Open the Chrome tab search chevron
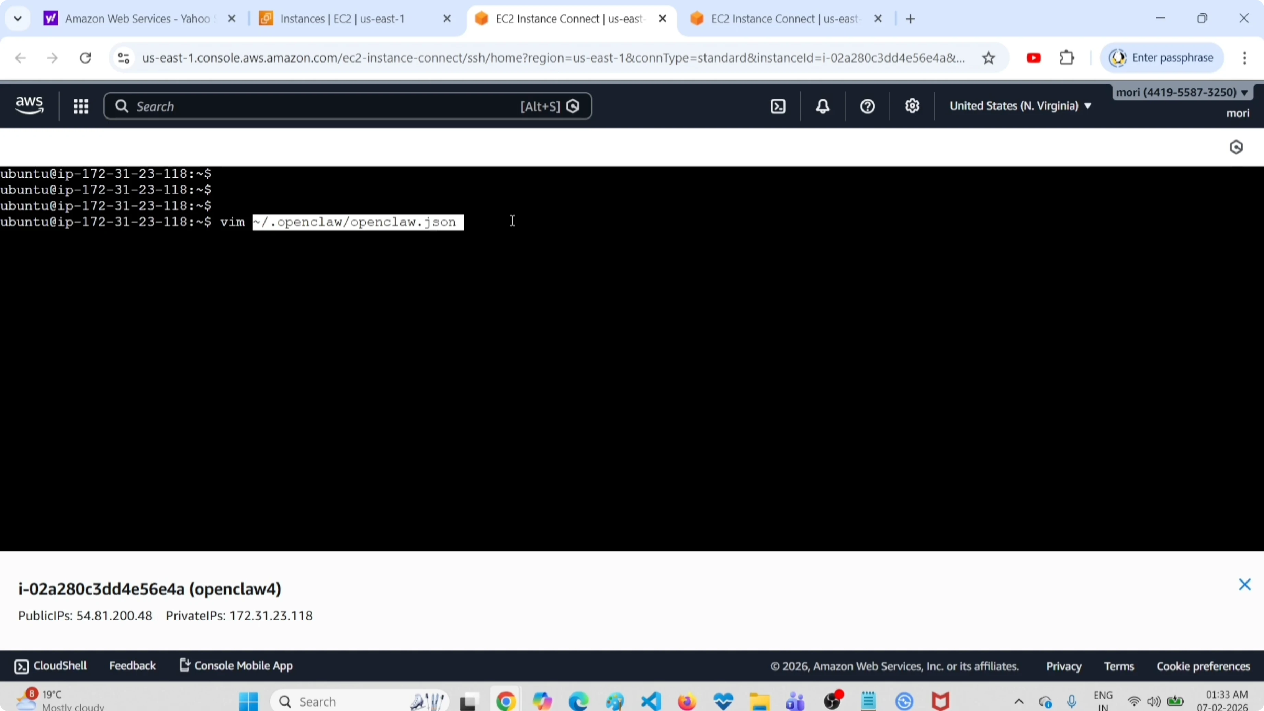The image size is (1264, 711). [x=18, y=19]
